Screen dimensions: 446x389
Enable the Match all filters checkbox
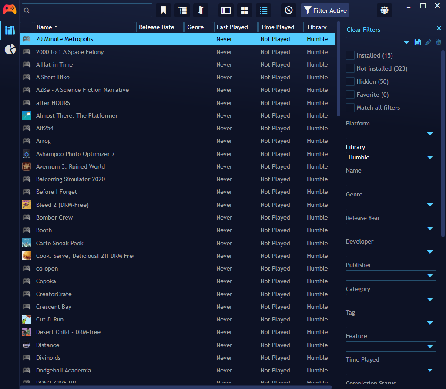[350, 108]
